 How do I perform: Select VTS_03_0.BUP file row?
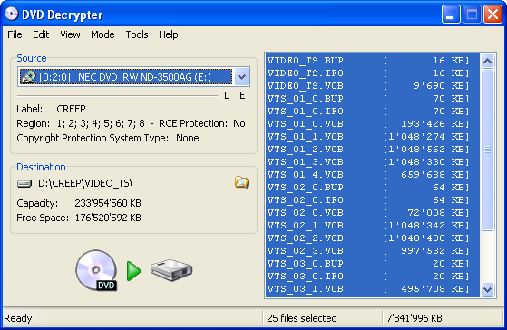point(373,264)
